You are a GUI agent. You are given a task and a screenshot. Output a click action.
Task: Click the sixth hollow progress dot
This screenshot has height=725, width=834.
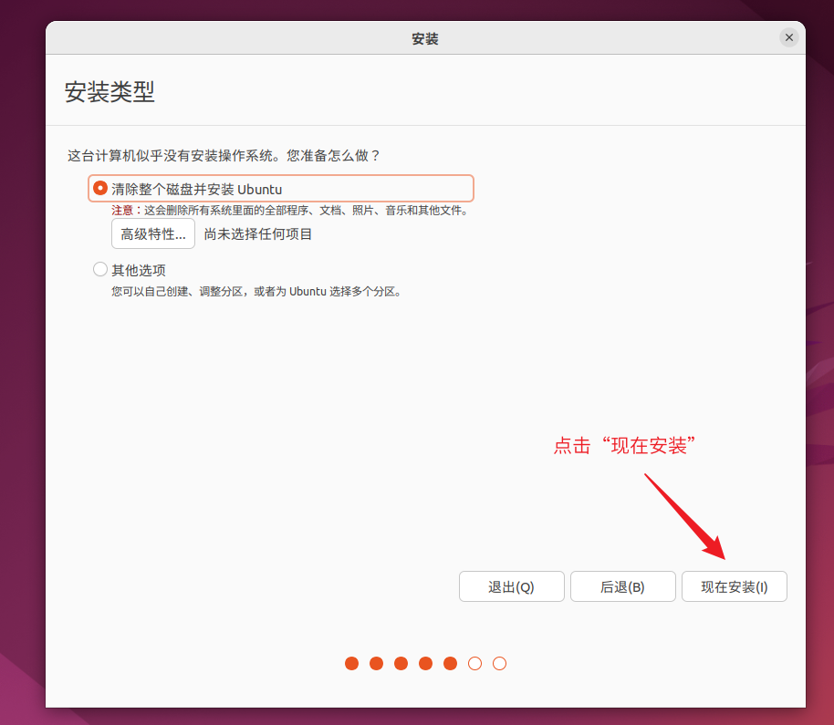[474, 664]
